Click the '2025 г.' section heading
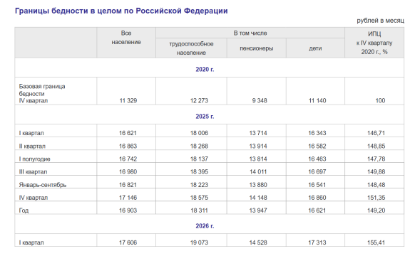 click(205, 117)
